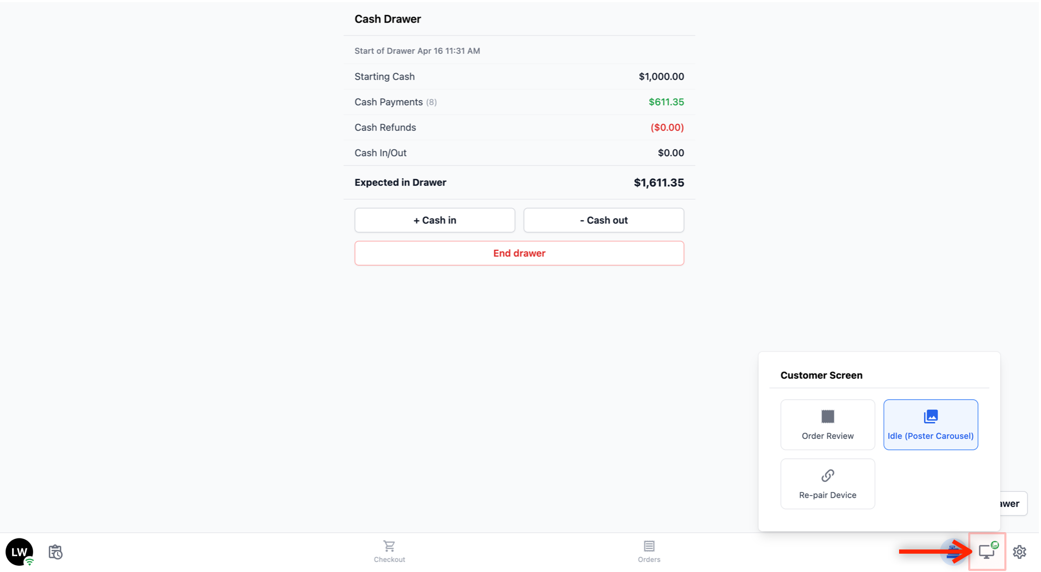
Task: Choose Re-pair Device link option
Action: tap(827, 483)
